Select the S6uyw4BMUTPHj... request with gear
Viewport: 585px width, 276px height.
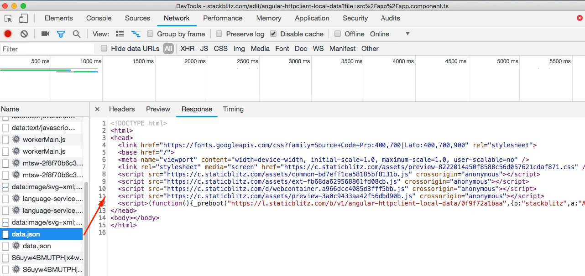[41, 270]
